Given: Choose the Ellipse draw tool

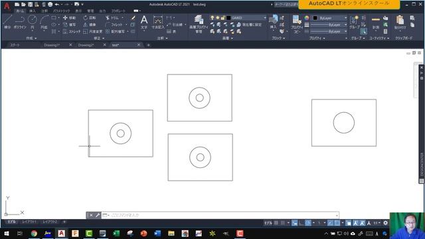Looking at the screenshot, I should [x=54, y=25].
